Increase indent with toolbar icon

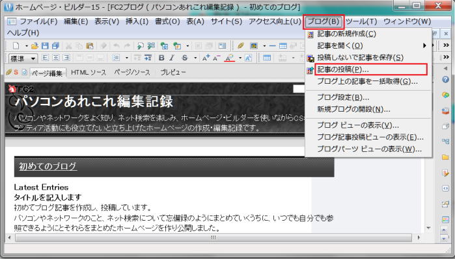pos(148,58)
